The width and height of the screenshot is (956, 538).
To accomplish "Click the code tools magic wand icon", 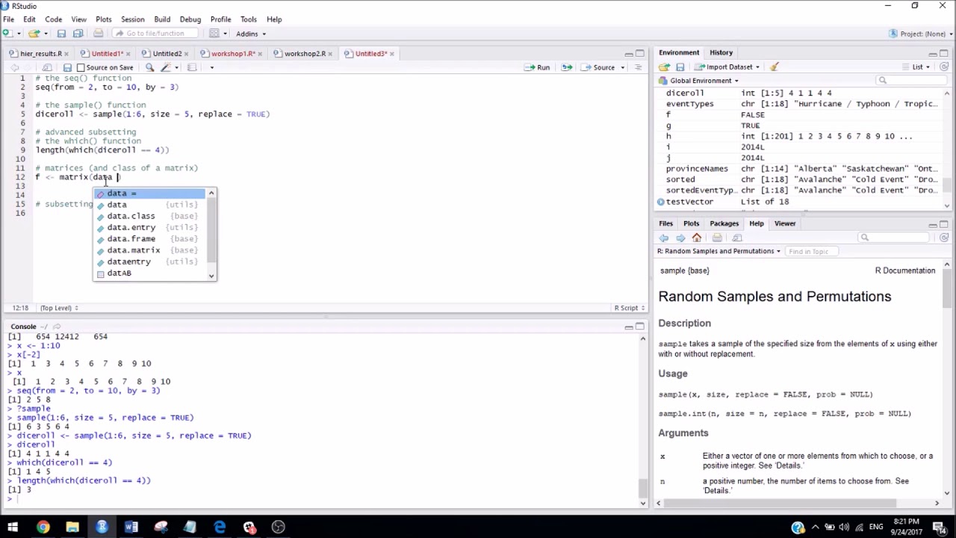I will [x=166, y=67].
